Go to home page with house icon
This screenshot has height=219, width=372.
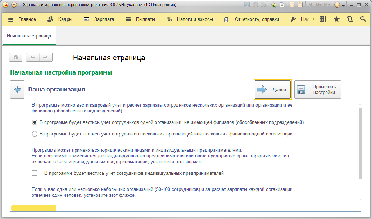[x=15, y=57]
